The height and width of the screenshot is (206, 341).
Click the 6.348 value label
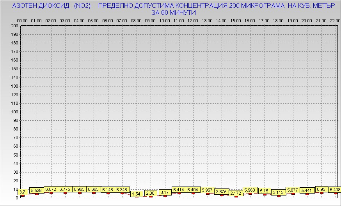(122, 190)
